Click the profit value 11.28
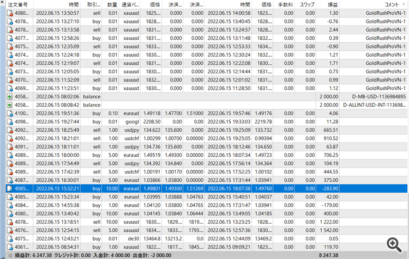Screen dimensions: 409x259 (x=332, y=122)
